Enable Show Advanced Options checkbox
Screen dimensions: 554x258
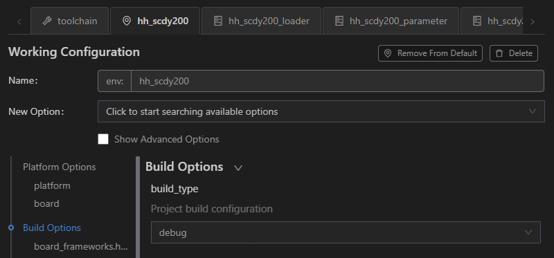point(103,139)
